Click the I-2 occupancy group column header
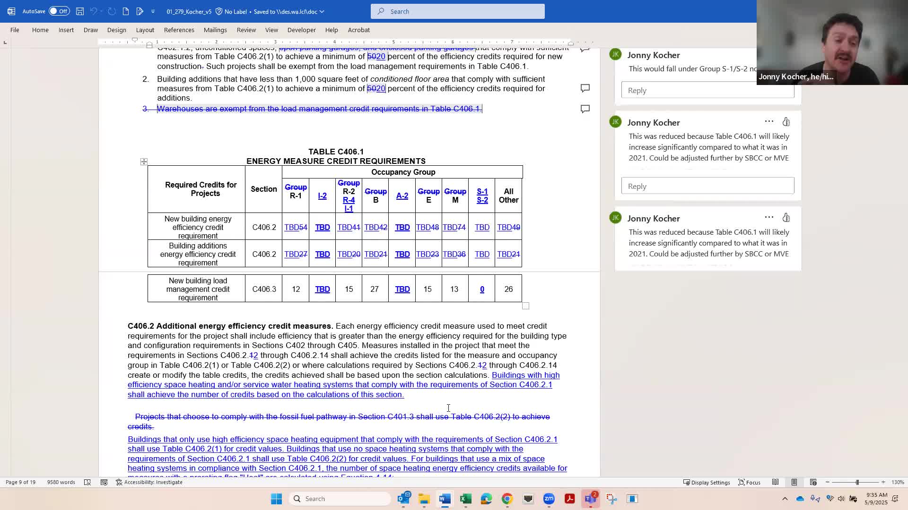The width and height of the screenshot is (908, 510). [322, 196]
